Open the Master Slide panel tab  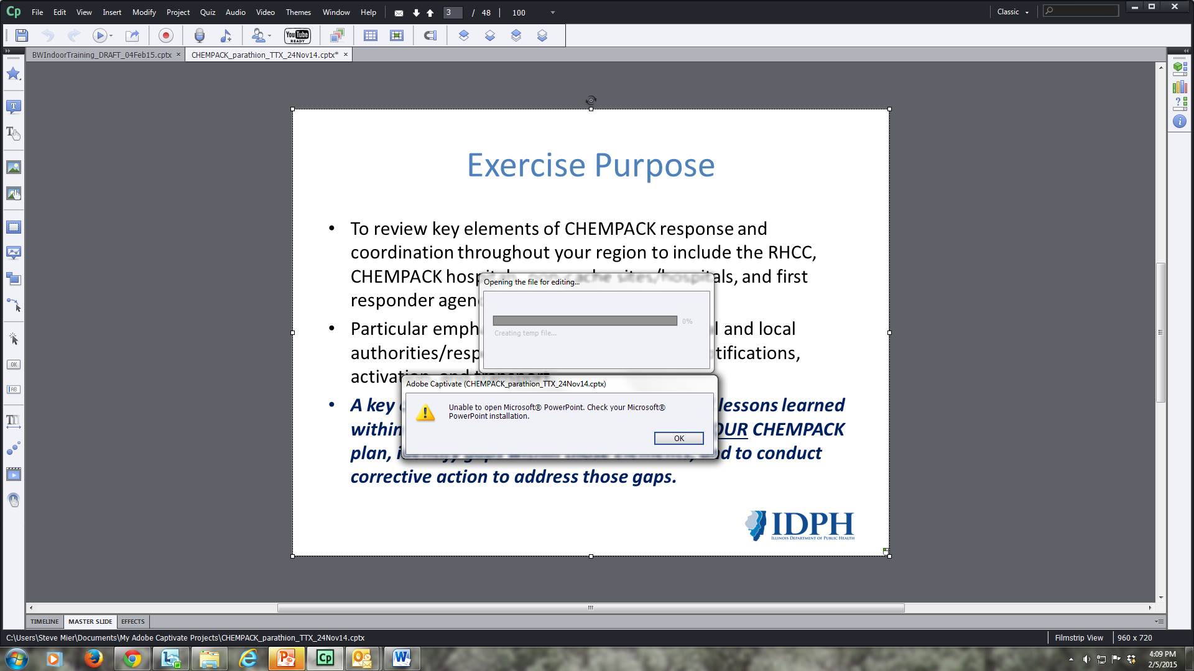(x=90, y=621)
